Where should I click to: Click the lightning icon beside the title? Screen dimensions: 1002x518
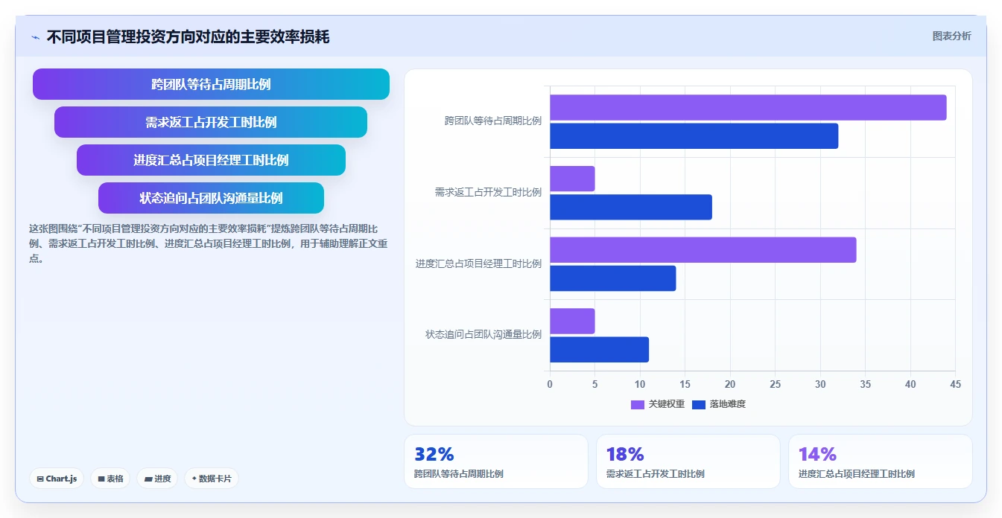click(35, 37)
